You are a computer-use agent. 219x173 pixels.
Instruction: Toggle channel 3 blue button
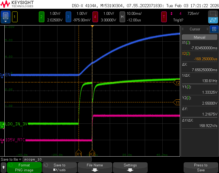[68, 17]
